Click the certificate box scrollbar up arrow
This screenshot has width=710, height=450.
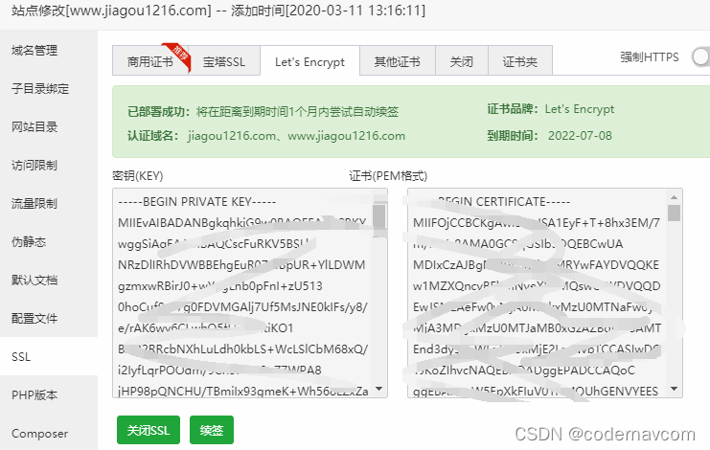(674, 197)
